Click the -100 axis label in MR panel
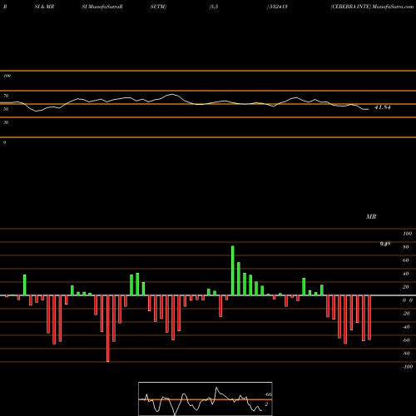 pyautogui.click(x=407, y=367)
